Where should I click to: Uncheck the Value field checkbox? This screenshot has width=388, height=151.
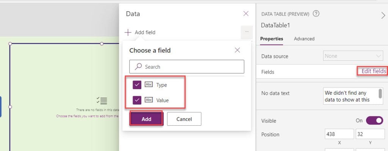point(137,100)
